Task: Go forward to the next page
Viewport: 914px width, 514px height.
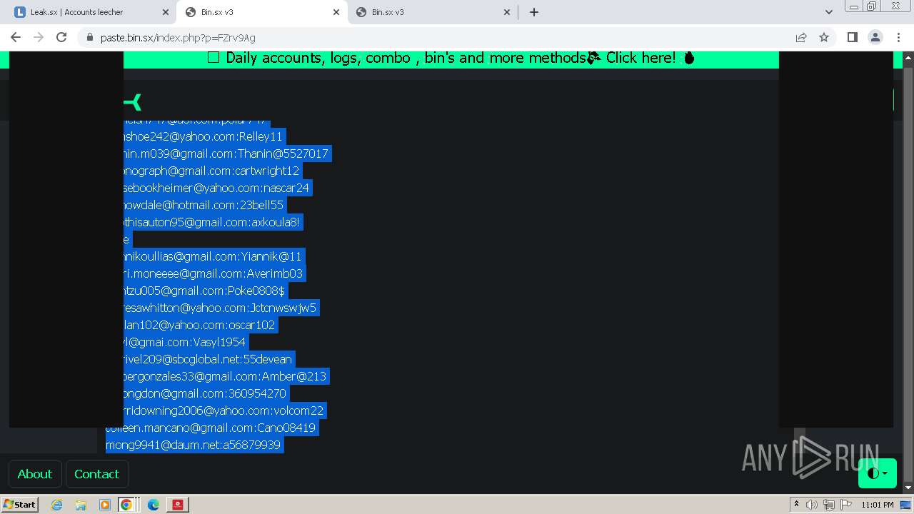Action: (x=39, y=37)
